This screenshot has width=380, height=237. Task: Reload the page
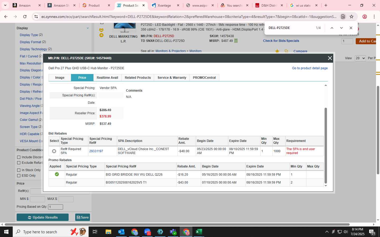pos(25,17)
